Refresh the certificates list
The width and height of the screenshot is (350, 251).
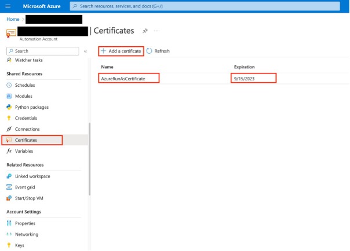tap(158, 51)
